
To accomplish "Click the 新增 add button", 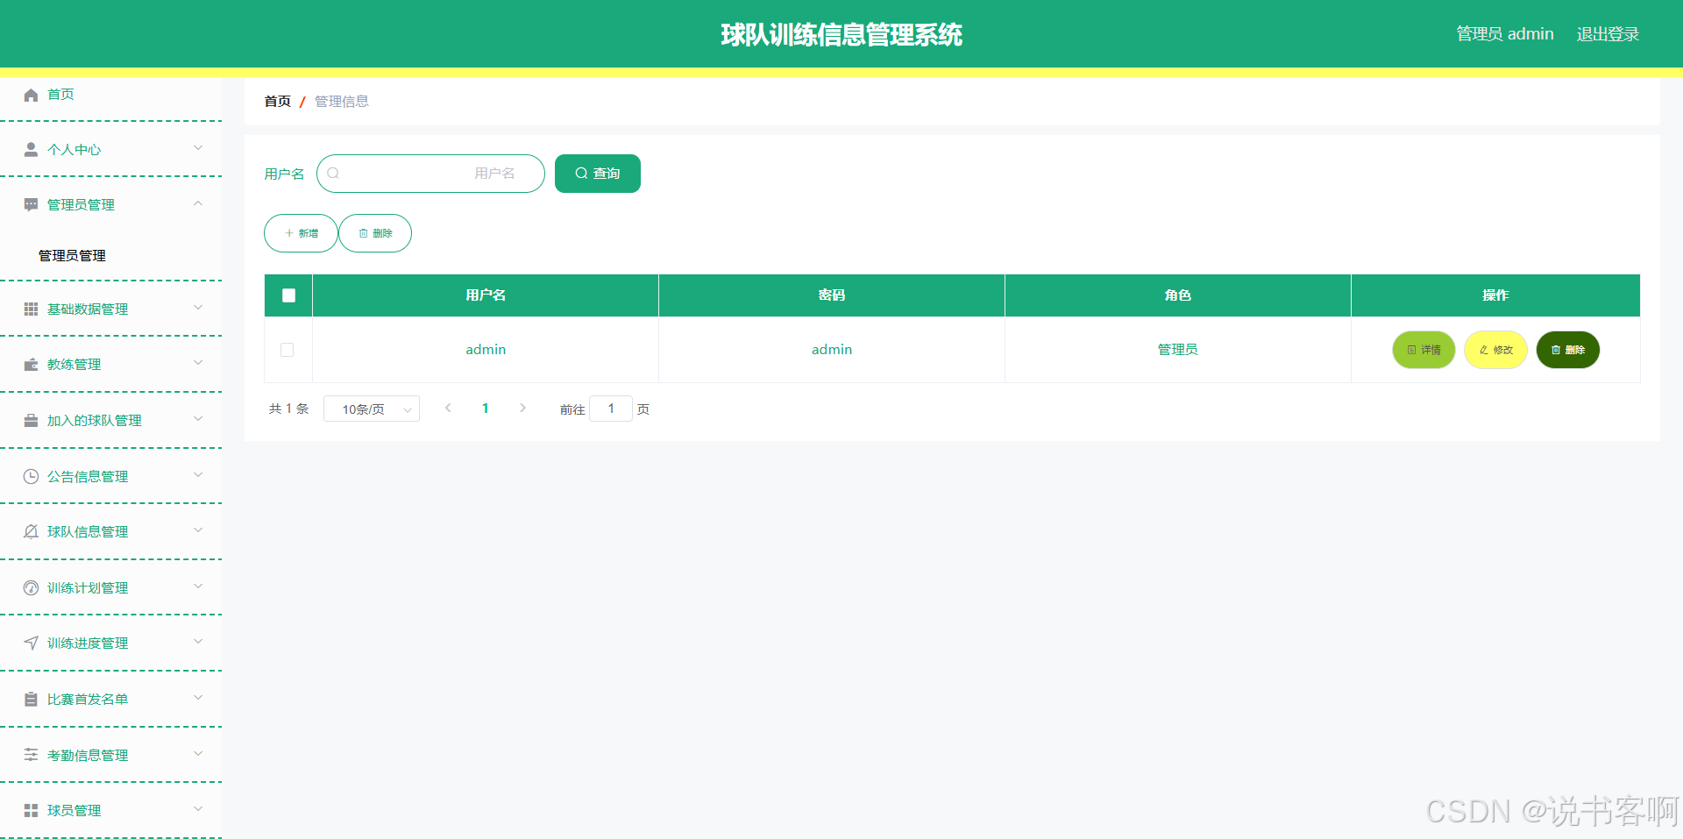I will tap(301, 233).
